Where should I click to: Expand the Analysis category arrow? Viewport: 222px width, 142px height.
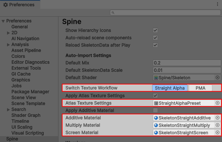9,45
